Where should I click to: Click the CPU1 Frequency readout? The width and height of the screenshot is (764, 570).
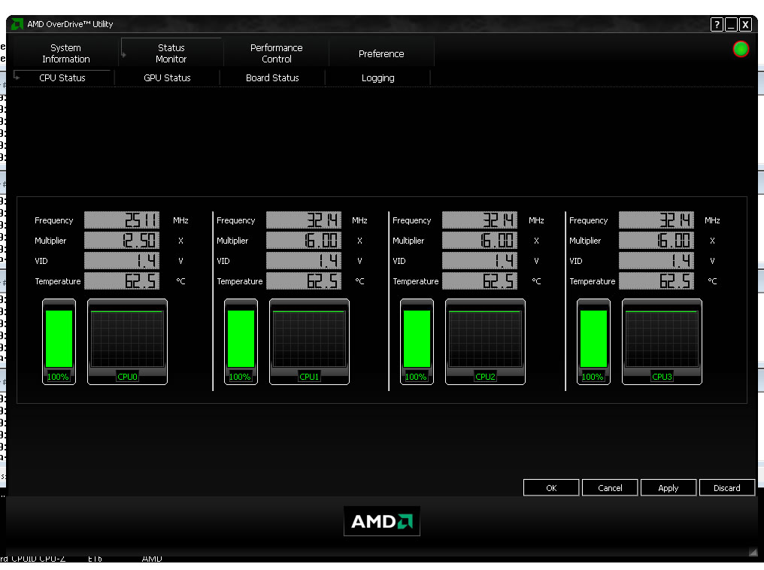click(304, 220)
